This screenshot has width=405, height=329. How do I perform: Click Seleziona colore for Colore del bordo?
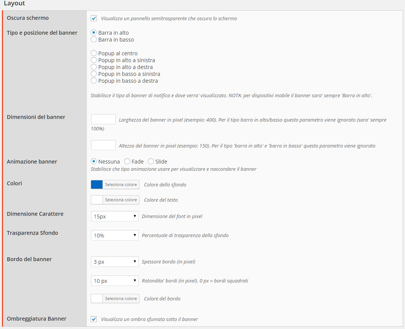click(x=121, y=299)
